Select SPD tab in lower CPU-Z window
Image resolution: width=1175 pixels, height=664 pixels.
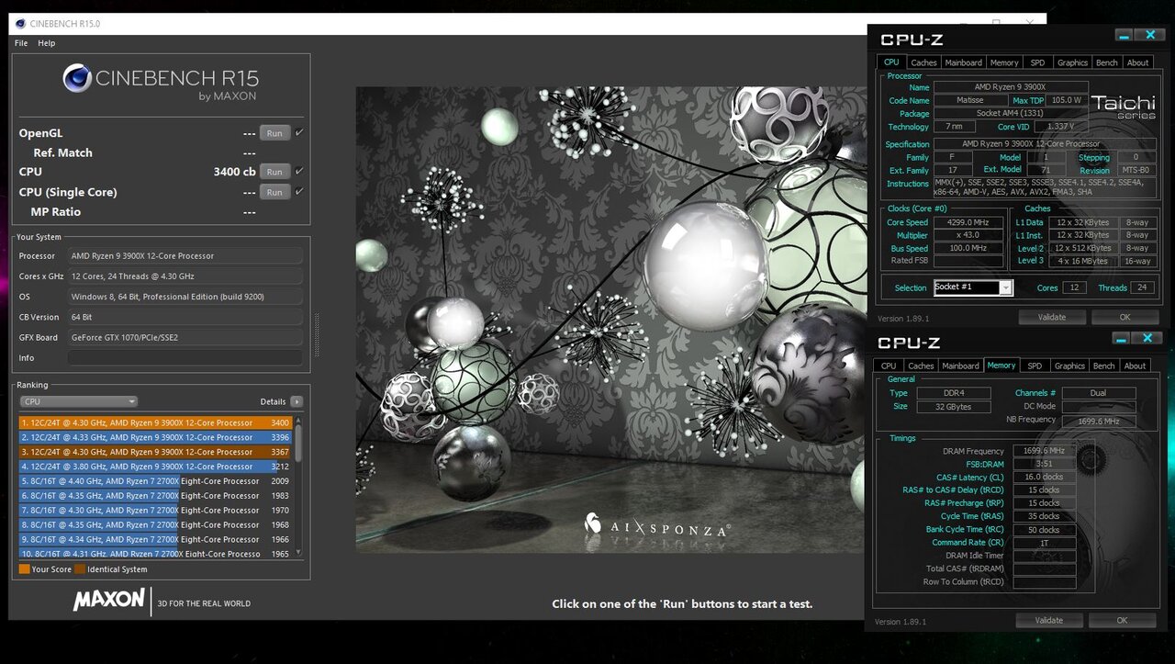click(x=1035, y=366)
